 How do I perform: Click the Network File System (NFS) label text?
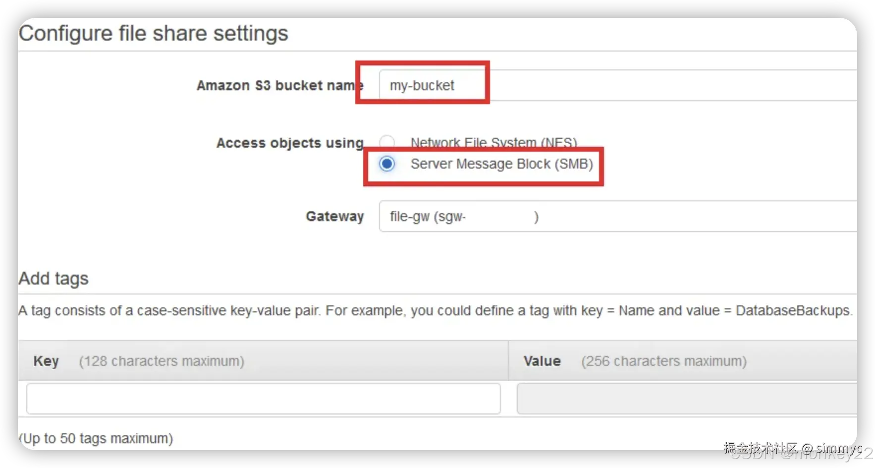pyautogui.click(x=493, y=143)
